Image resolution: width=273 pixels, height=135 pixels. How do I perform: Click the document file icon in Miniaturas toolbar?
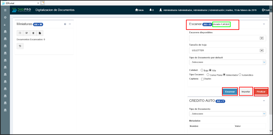(40, 33)
